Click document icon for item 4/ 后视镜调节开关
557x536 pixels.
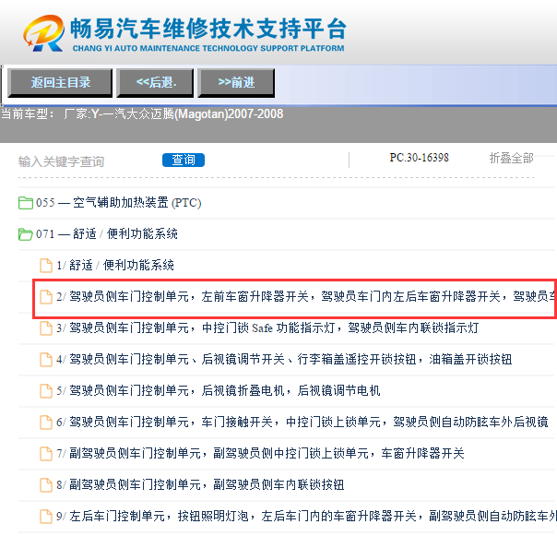(46, 360)
